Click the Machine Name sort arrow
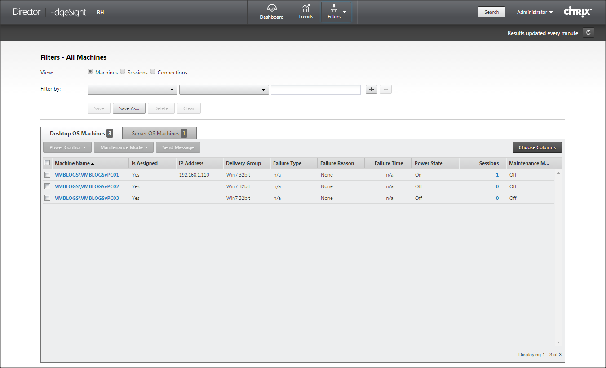606x368 pixels. (x=93, y=164)
